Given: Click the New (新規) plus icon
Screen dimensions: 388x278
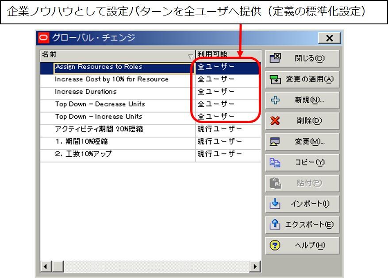Looking at the screenshot, I should tap(275, 100).
